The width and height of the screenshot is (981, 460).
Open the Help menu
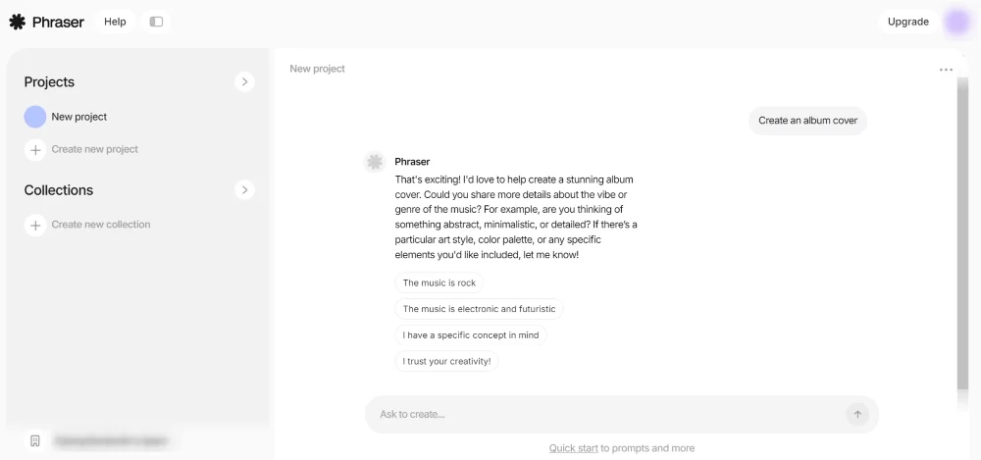[115, 22]
